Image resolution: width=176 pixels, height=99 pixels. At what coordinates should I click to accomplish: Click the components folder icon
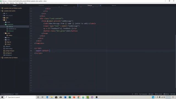[x=6, y=24]
